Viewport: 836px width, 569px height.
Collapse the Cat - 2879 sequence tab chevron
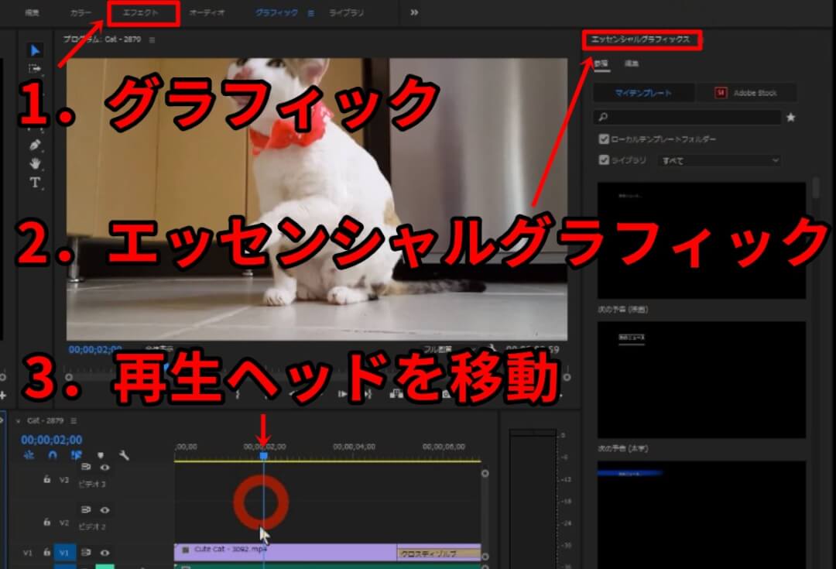18,421
